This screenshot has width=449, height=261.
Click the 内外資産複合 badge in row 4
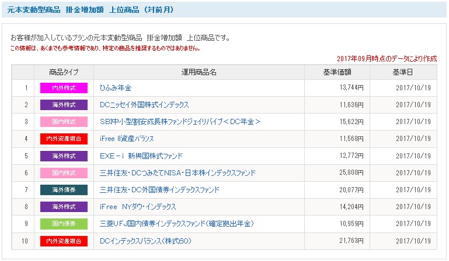(x=64, y=139)
